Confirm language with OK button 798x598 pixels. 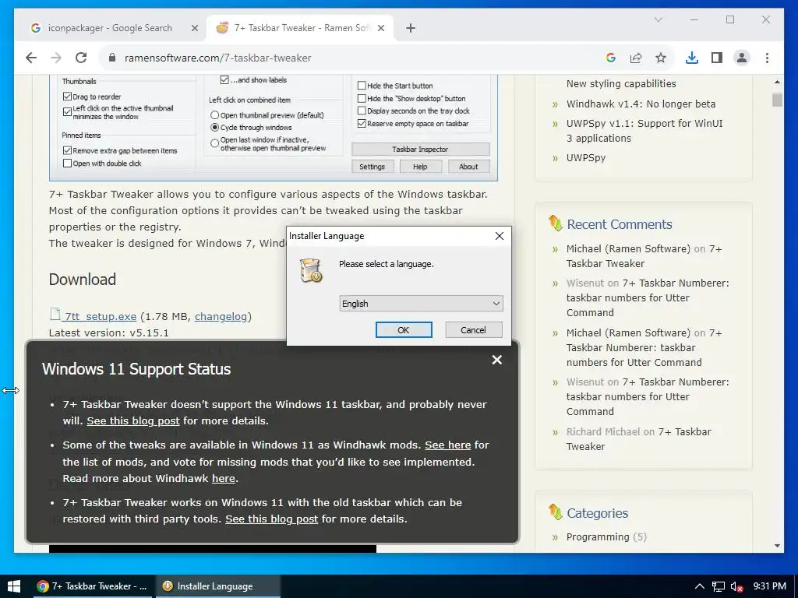tap(404, 330)
